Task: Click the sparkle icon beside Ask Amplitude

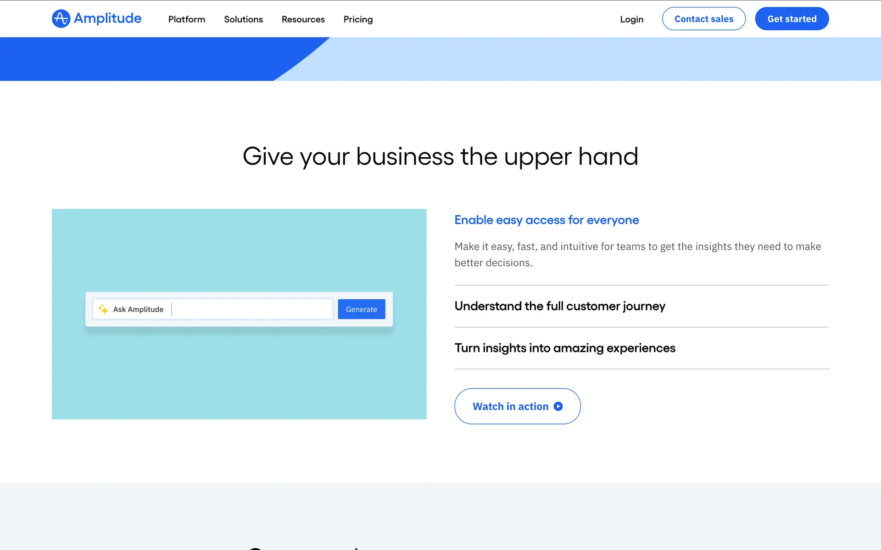Action: click(103, 309)
